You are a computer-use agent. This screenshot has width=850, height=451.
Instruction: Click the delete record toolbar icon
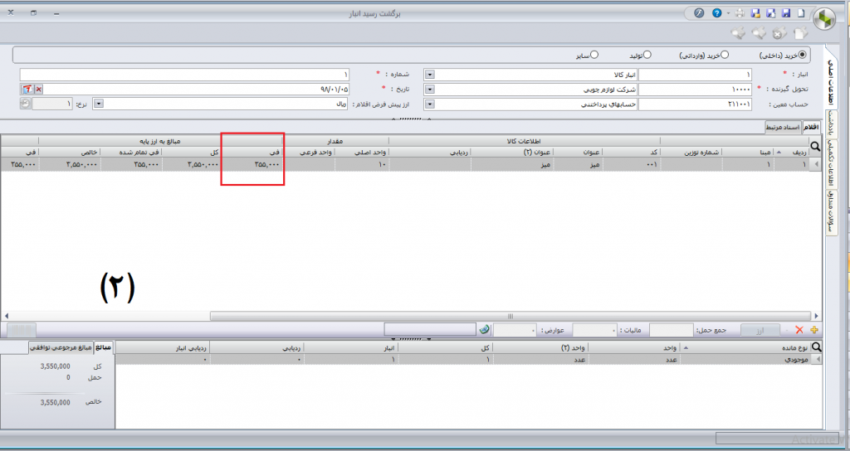(779, 33)
